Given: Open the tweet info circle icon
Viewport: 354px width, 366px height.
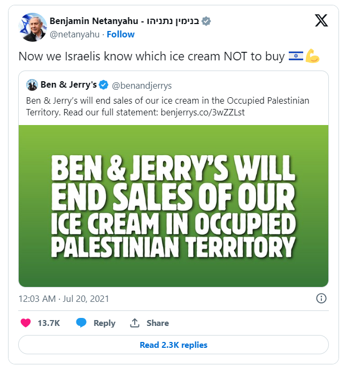Looking at the screenshot, I should click(x=321, y=299).
